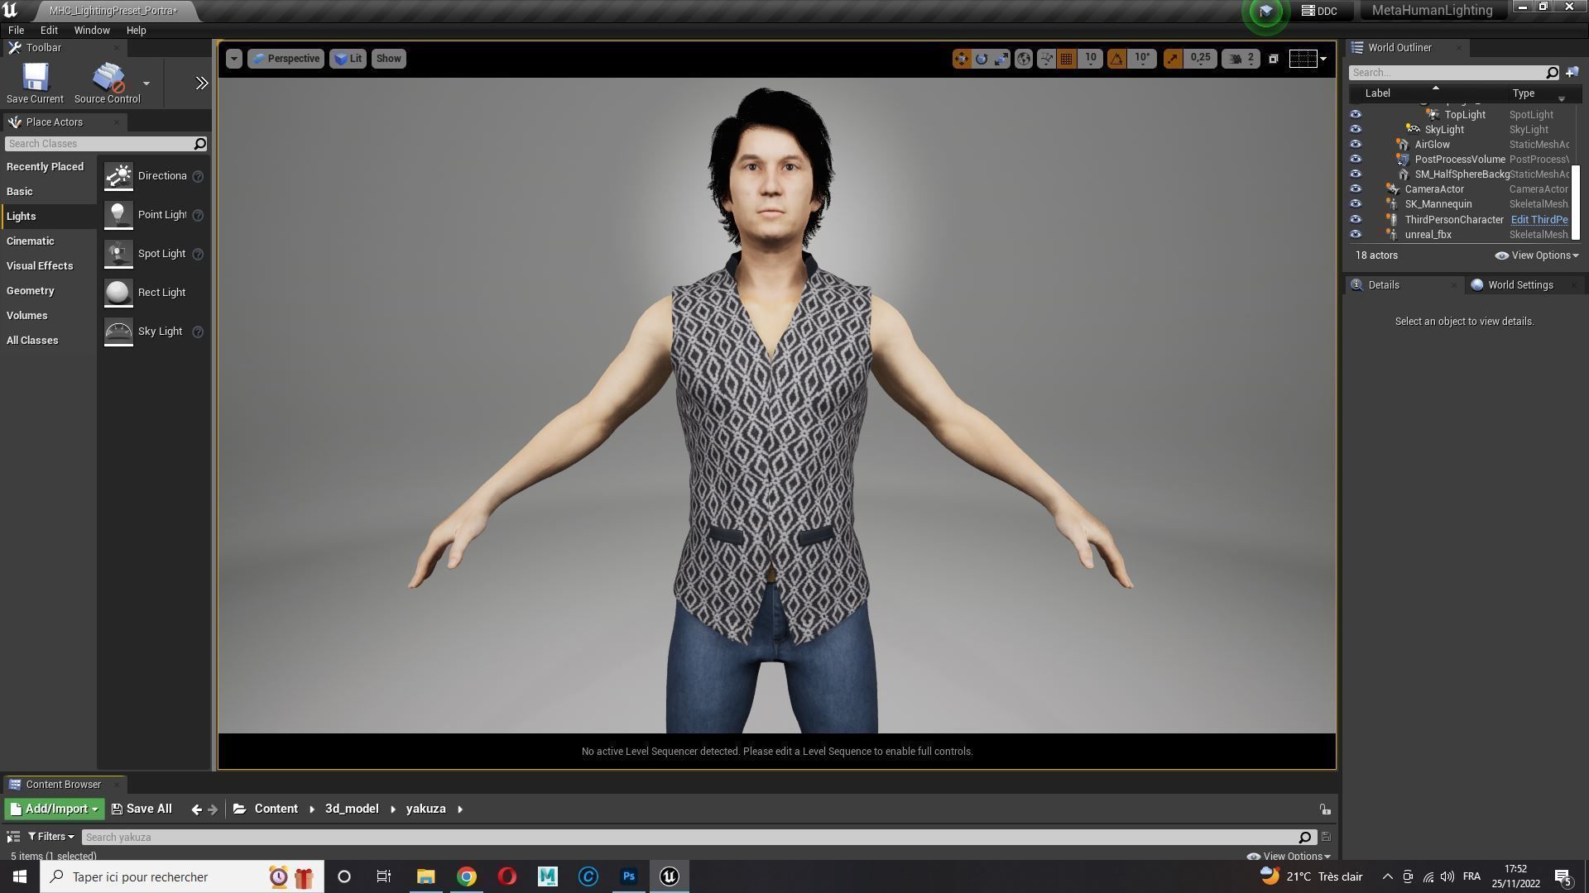Toggle world coordinate system globe icon
The image size is (1589, 893).
click(1024, 59)
